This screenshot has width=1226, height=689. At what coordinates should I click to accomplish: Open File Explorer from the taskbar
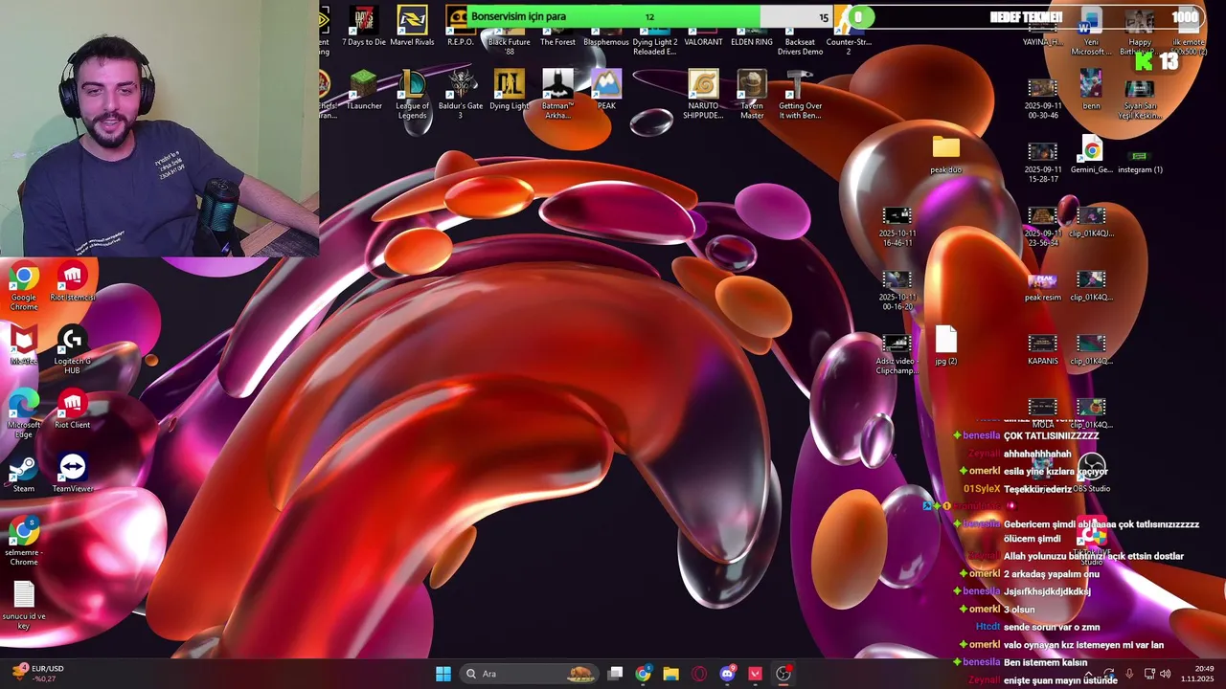coord(671,674)
